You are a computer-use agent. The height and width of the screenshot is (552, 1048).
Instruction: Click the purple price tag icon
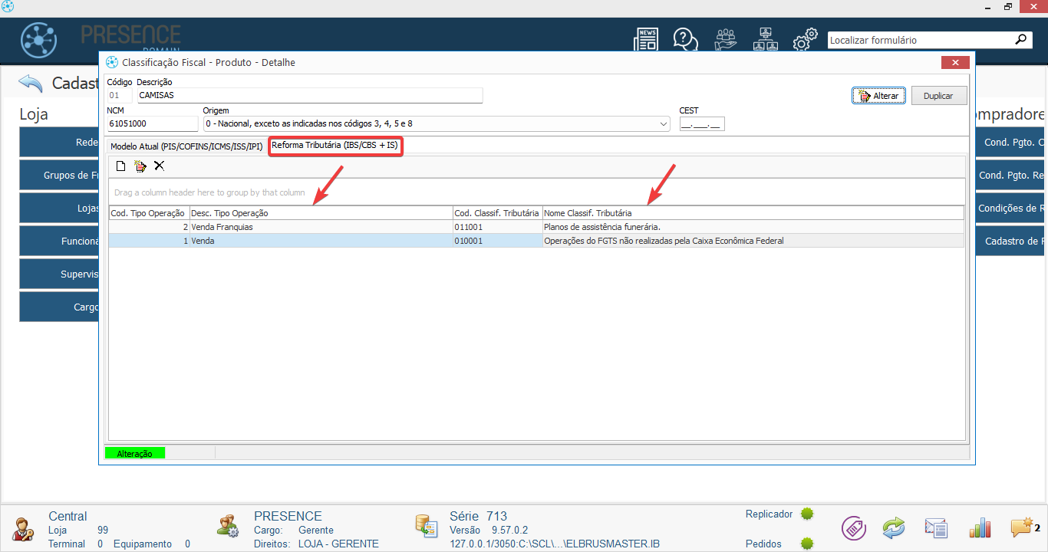853,527
